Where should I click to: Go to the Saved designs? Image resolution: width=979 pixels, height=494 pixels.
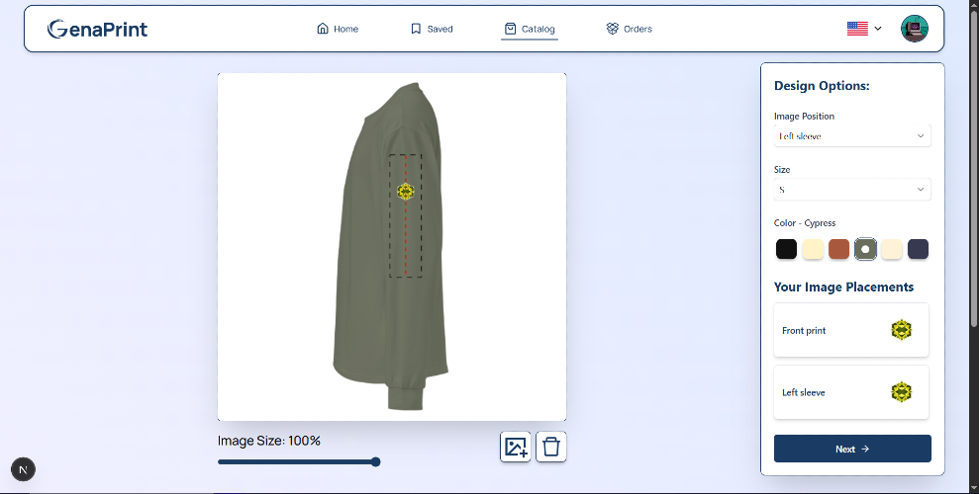point(432,29)
